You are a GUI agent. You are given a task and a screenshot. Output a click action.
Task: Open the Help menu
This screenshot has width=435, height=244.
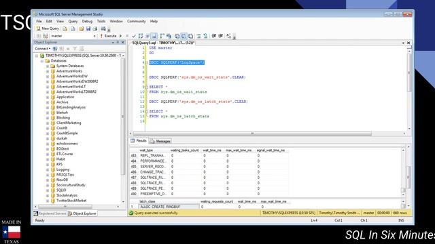[x=154, y=21]
